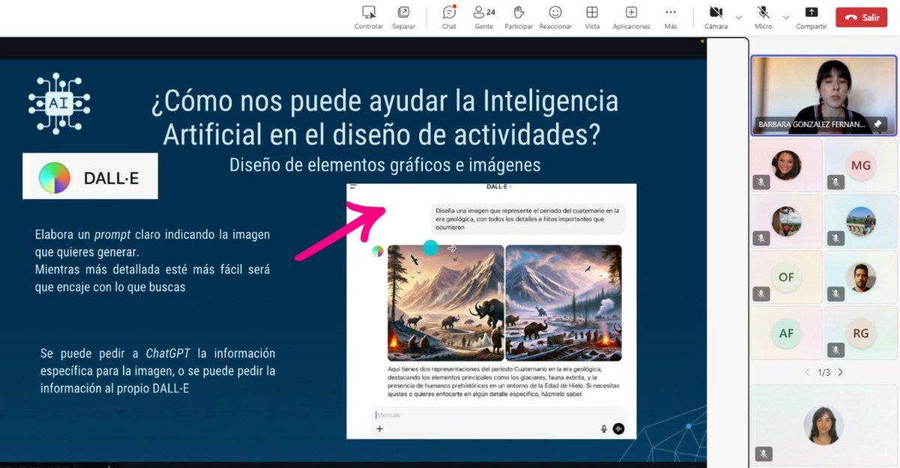Open the Micro dropdown chevron

(x=785, y=18)
